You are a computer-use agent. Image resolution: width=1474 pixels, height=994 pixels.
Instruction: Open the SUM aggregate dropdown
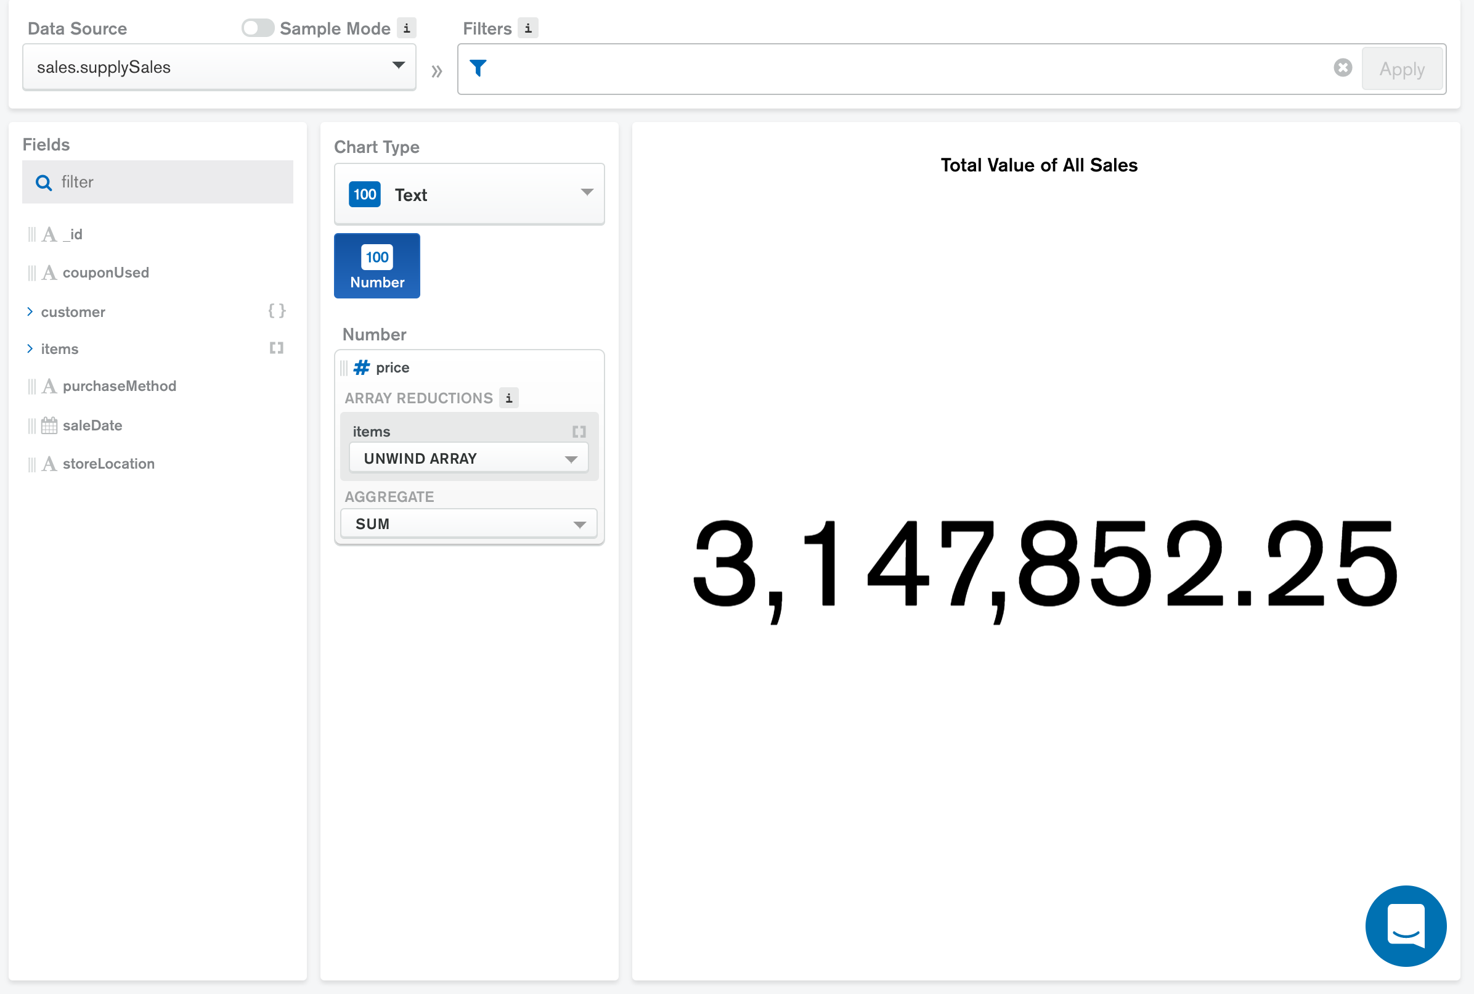point(468,523)
